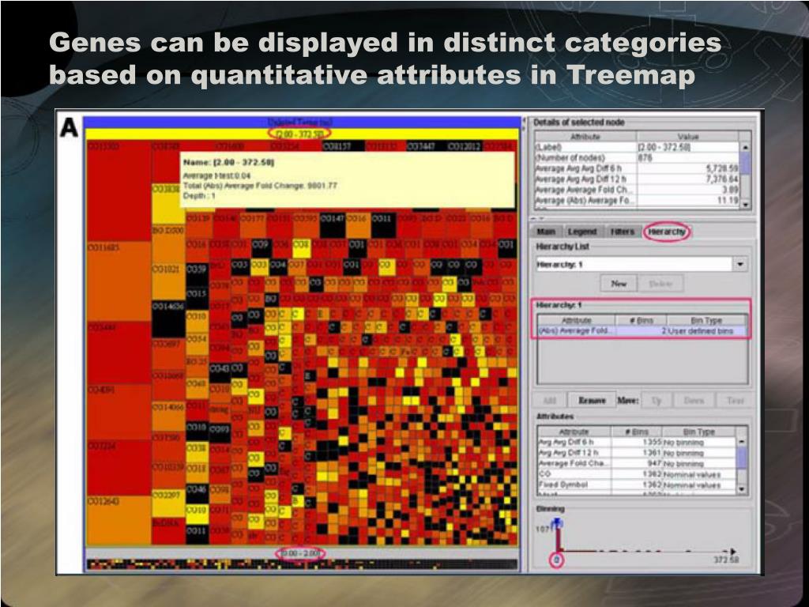
Task: Open the Hierarchy List dropdown arrow
Action: point(740,264)
